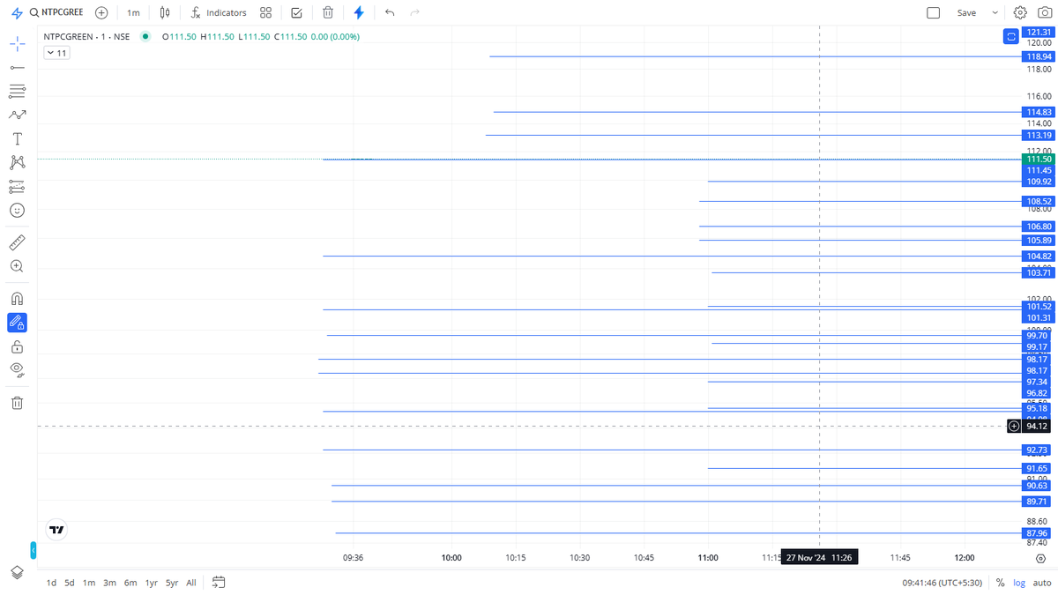Redo the last action
Screen dimensions: 1058x595
(x=415, y=13)
